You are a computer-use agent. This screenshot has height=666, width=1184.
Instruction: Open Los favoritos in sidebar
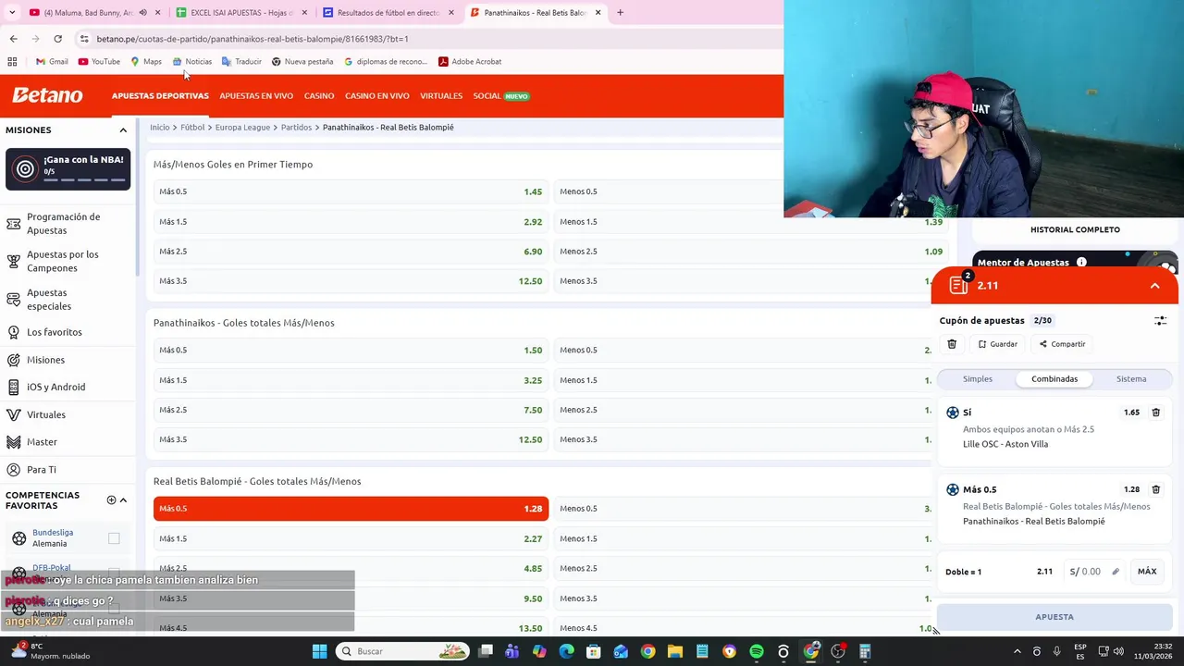(x=67, y=332)
